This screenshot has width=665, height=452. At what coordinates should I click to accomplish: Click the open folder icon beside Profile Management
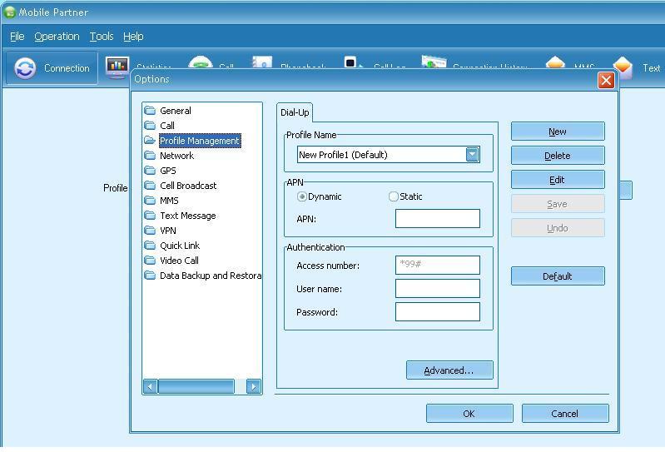click(x=150, y=141)
